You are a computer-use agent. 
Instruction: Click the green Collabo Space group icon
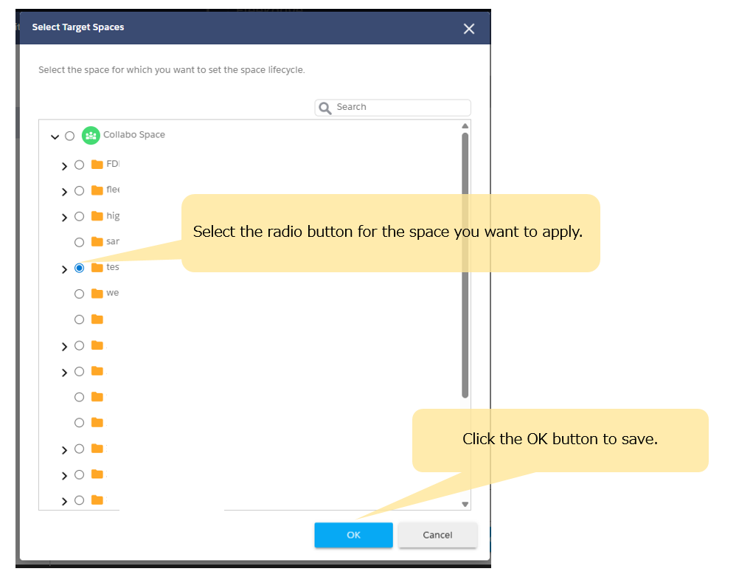pos(91,135)
